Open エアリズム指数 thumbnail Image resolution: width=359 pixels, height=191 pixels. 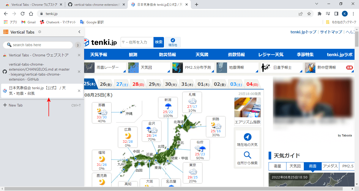tap(248, 111)
